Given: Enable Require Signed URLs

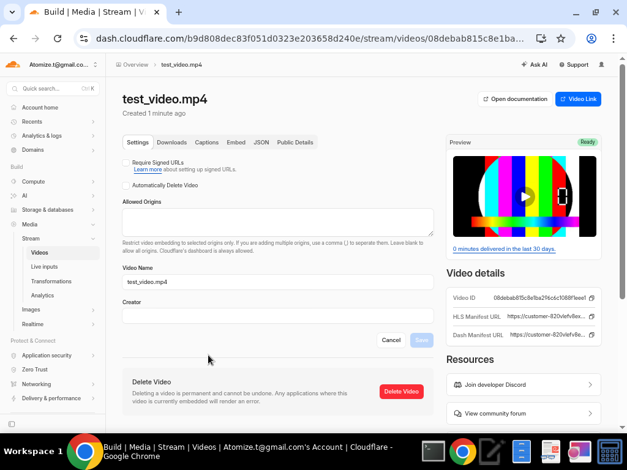Looking at the screenshot, I should pos(126,162).
